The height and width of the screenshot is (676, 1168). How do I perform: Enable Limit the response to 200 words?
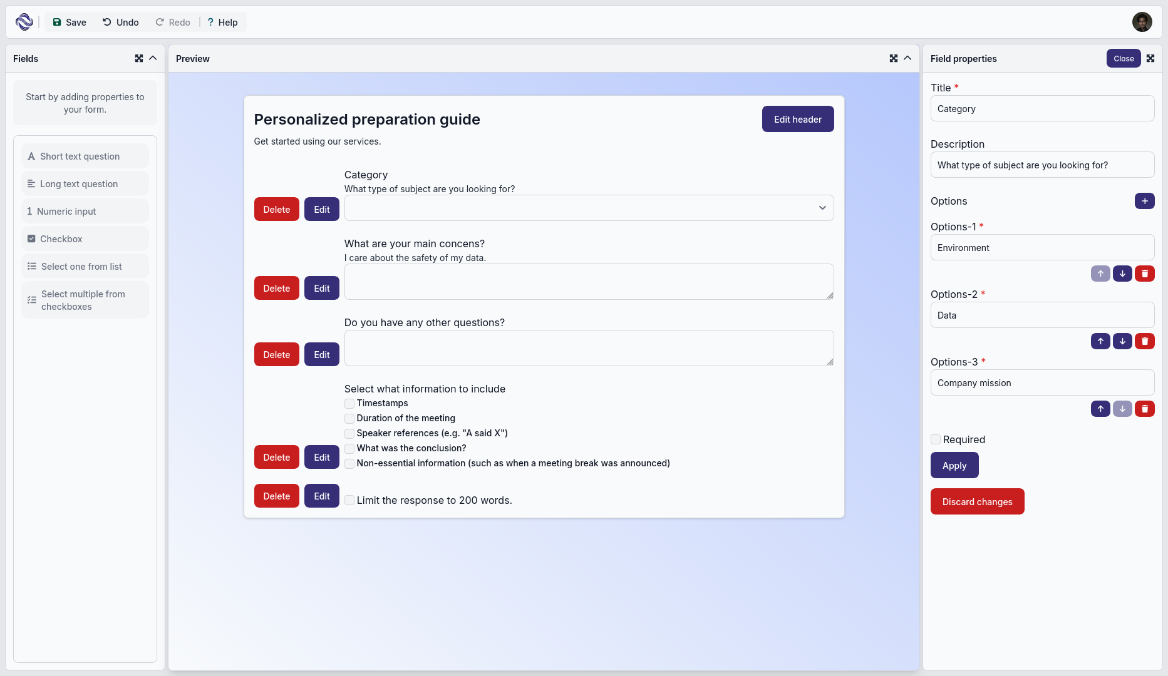tap(349, 500)
